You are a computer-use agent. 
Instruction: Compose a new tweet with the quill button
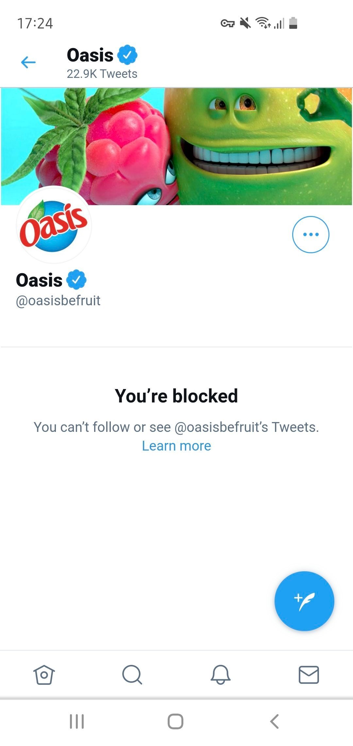coord(304,601)
